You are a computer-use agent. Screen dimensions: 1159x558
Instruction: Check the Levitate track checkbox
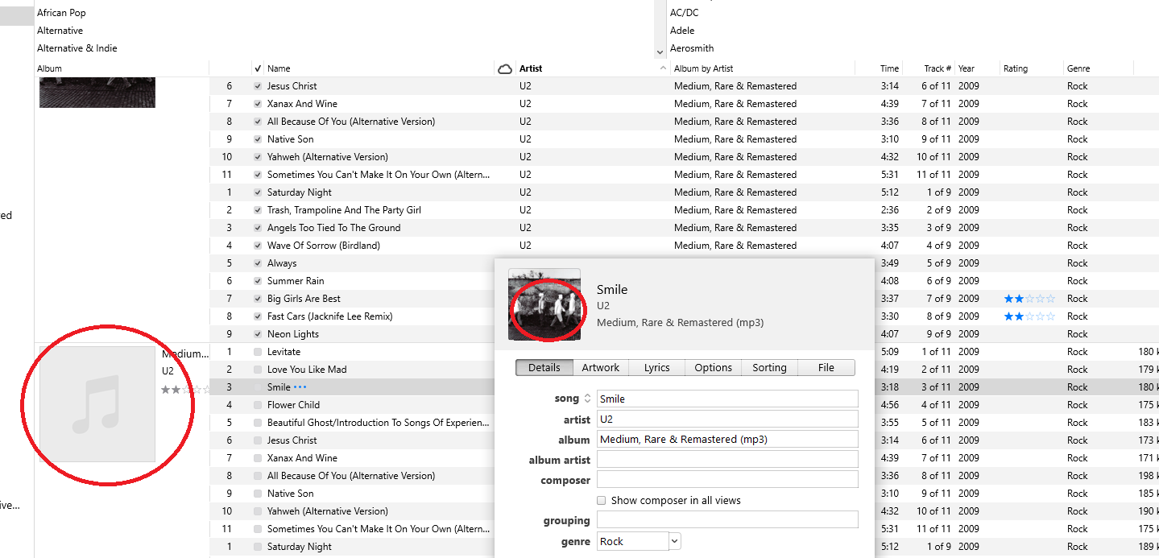point(258,352)
